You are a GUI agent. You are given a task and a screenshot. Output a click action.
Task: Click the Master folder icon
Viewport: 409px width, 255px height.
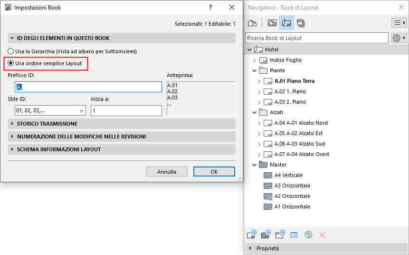tap(263, 165)
